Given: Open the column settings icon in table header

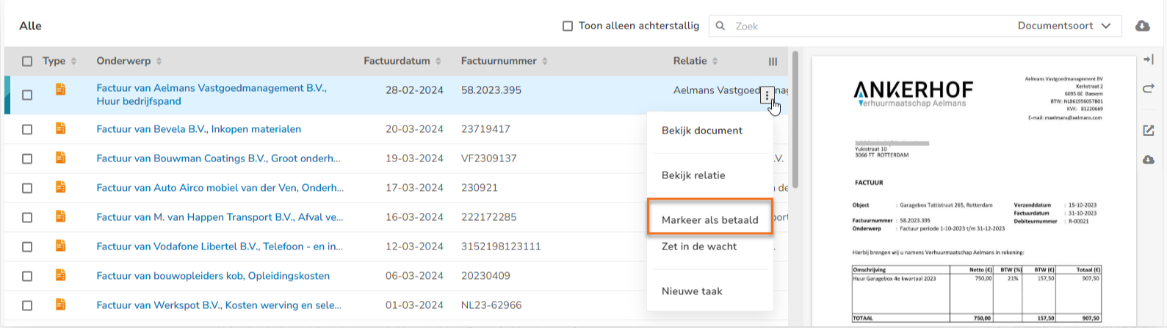Looking at the screenshot, I should pyautogui.click(x=773, y=62).
